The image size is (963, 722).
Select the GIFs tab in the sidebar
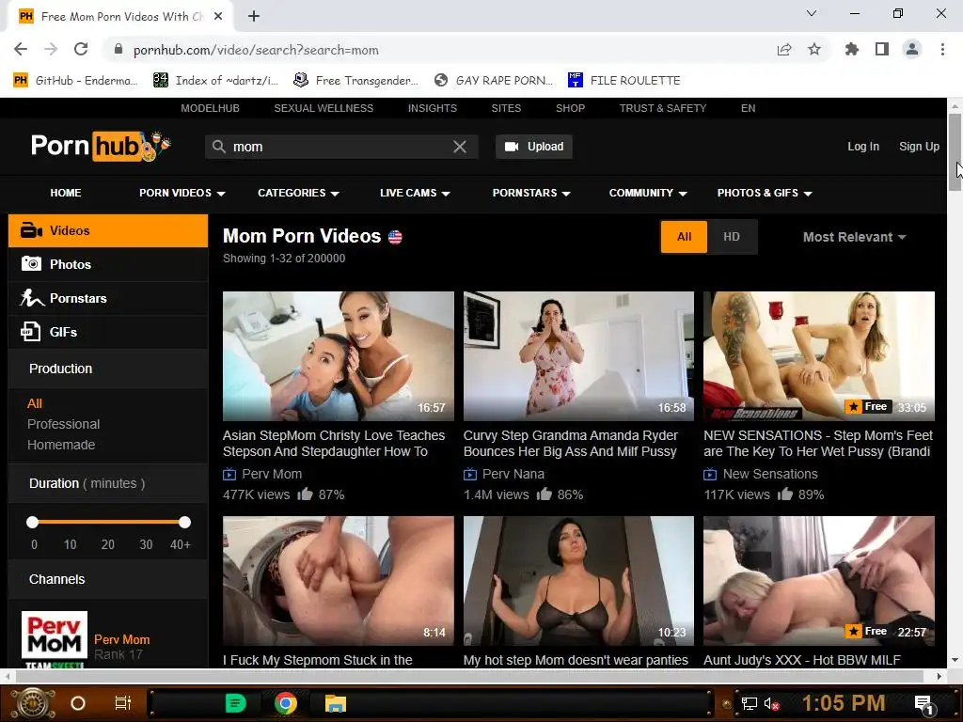click(x=108, y=332)
